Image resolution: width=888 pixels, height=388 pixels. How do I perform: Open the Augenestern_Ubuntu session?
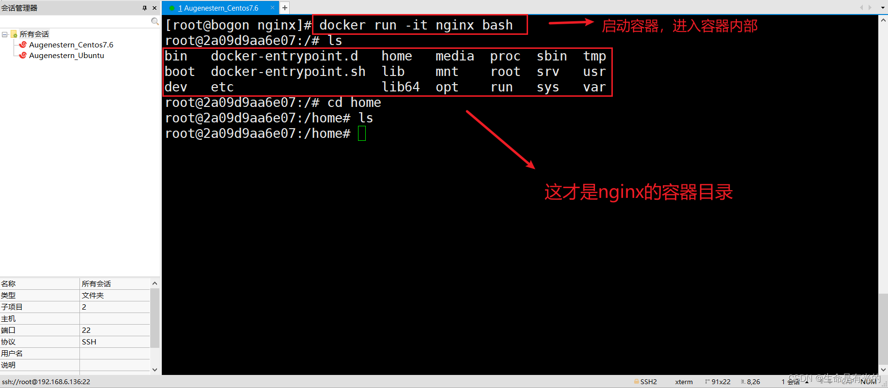tap(66, 56)
